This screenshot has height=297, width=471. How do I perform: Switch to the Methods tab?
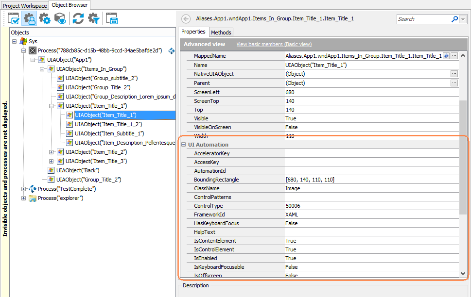[x=221, y=32]
